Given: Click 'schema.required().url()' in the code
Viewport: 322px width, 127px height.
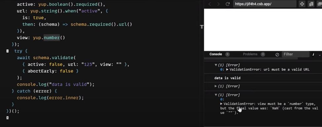Looking at the screenshot, I should click(x=101, y=24).
